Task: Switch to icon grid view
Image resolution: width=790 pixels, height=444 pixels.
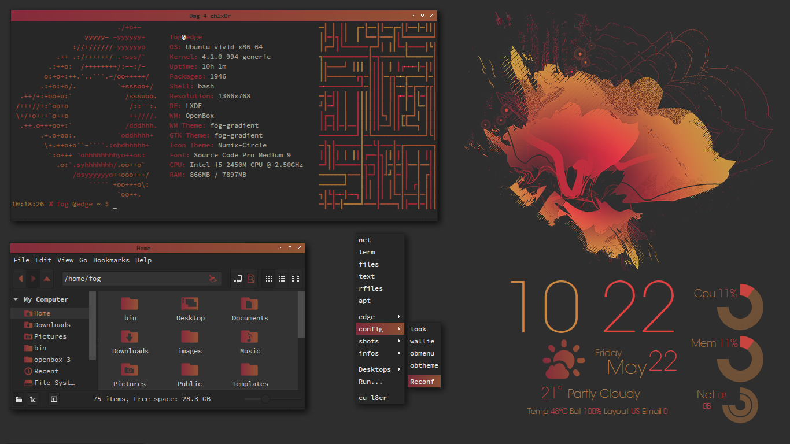Action: click(x=268, y=279)
